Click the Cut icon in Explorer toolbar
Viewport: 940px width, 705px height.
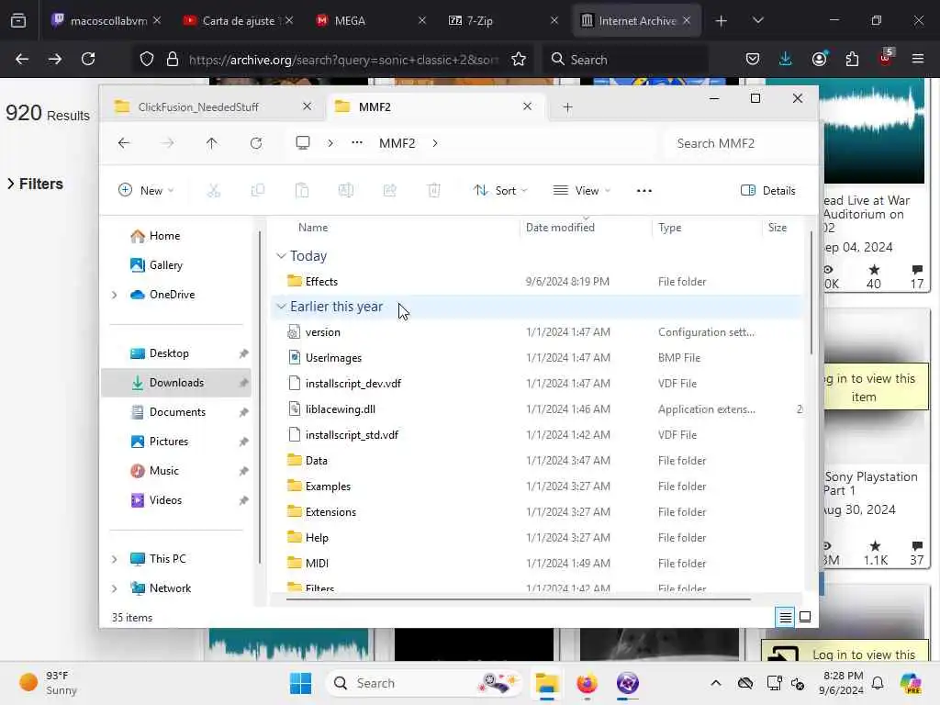pos(213,191)
